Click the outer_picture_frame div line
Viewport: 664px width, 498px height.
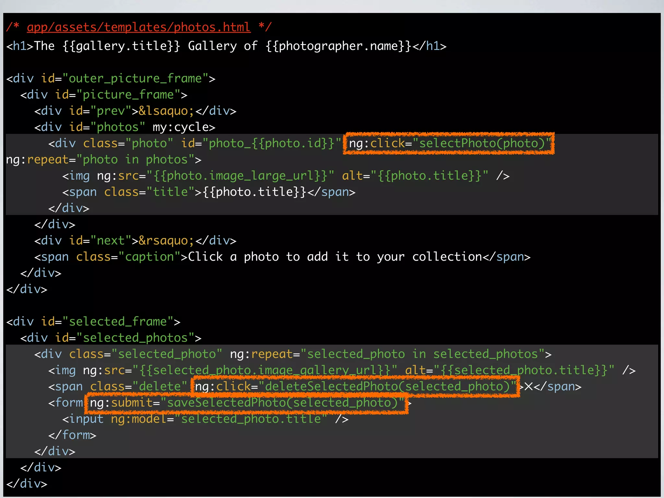tap(111, 79)
